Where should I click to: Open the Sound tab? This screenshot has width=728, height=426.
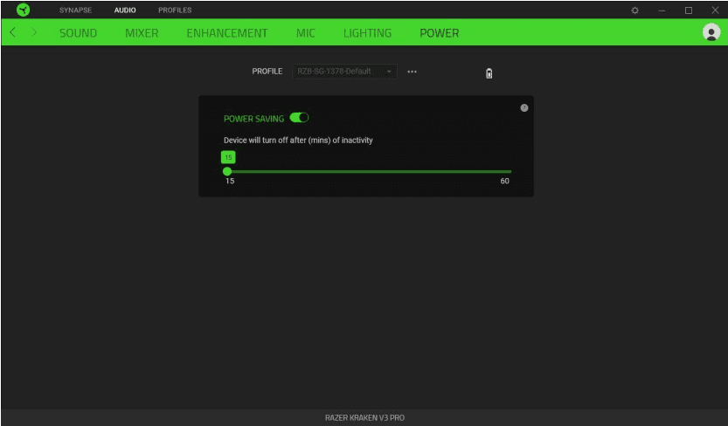click(x=78, y=33)
